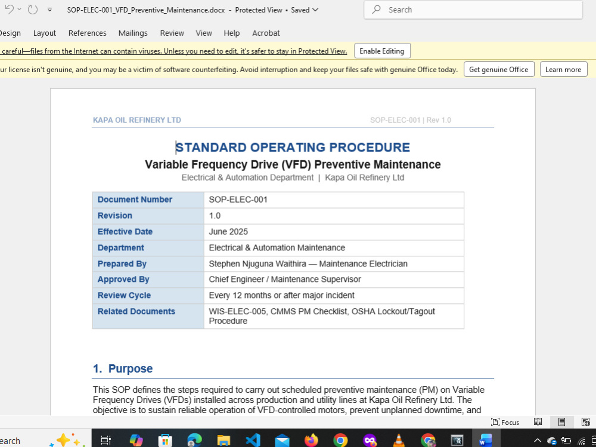The height and width of the screenshot is (447, 596).
Task: Open the References tab
Action: pos(88,33)
